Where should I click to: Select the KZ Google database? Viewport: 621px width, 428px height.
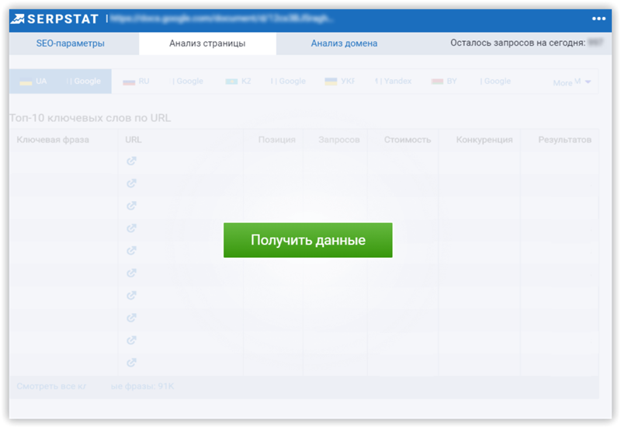(265, 82)
